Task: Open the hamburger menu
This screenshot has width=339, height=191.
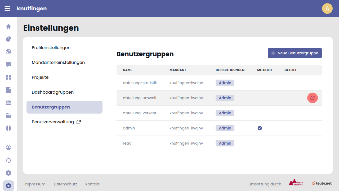Action: [7, 8]
